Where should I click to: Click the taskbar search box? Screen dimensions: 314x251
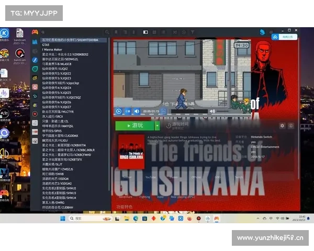pos(90,219)
